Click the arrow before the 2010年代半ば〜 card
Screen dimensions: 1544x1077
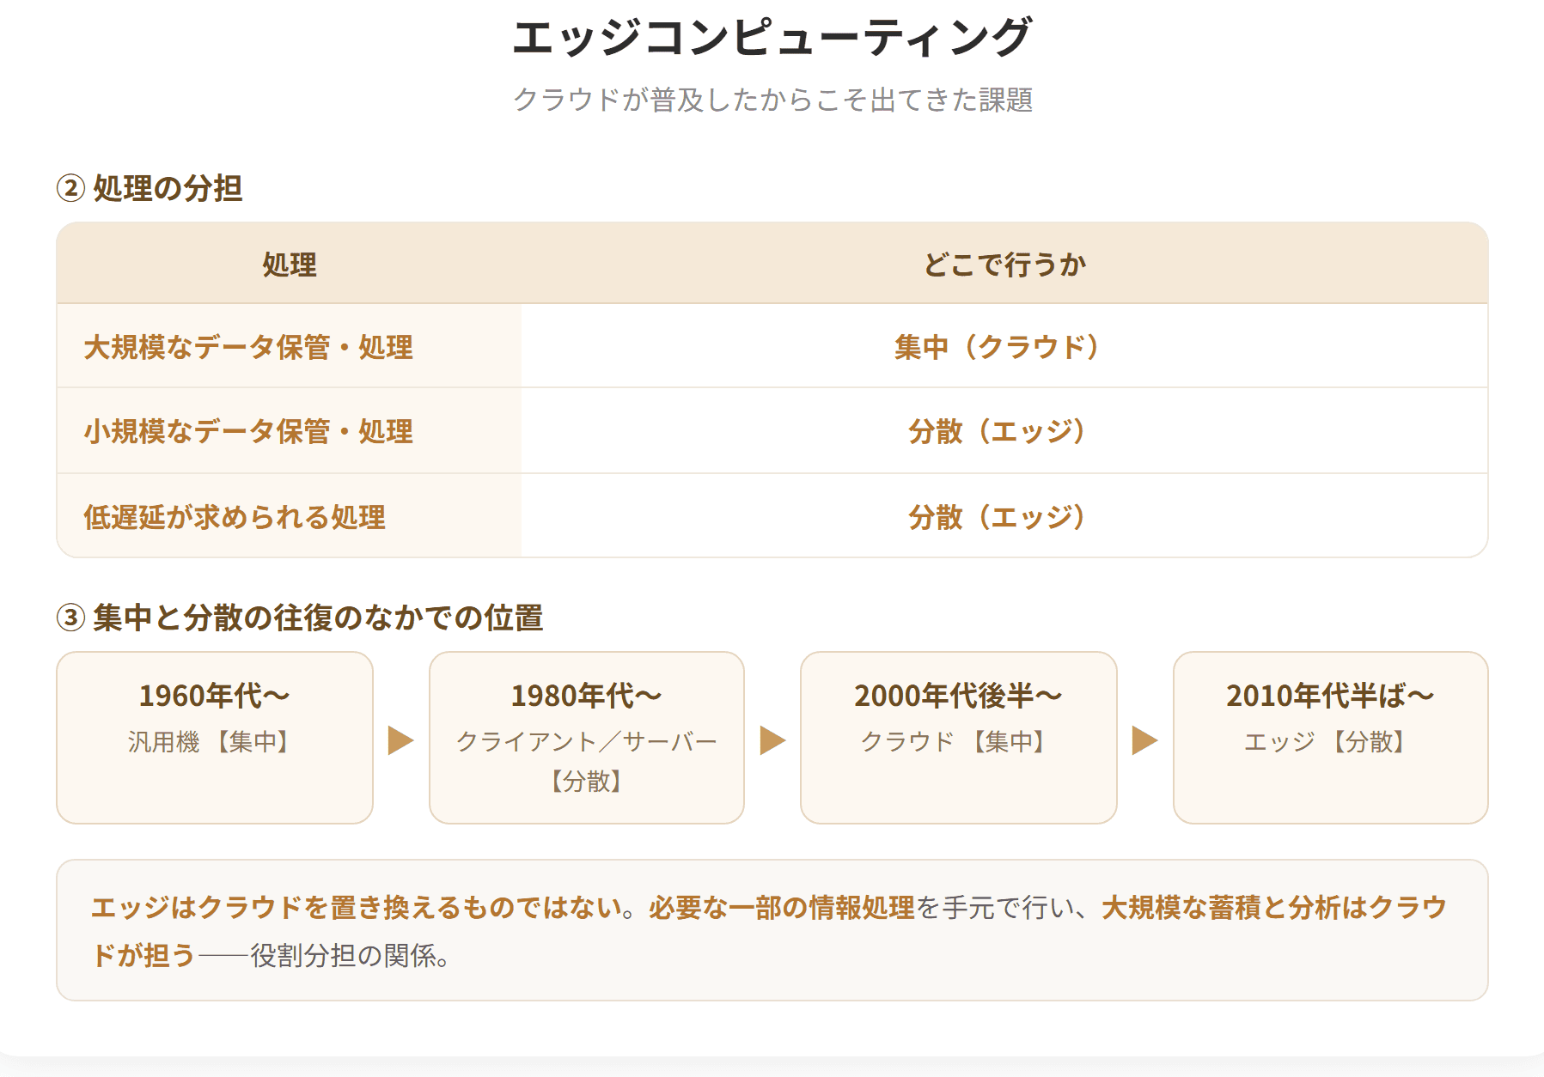[x=1145, y=740]
